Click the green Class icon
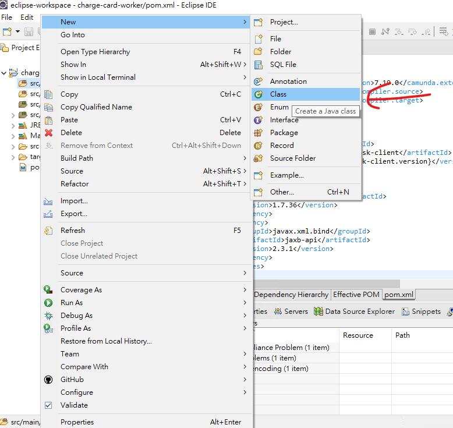This screenshot has width=453, height=428. coord(258,94)
